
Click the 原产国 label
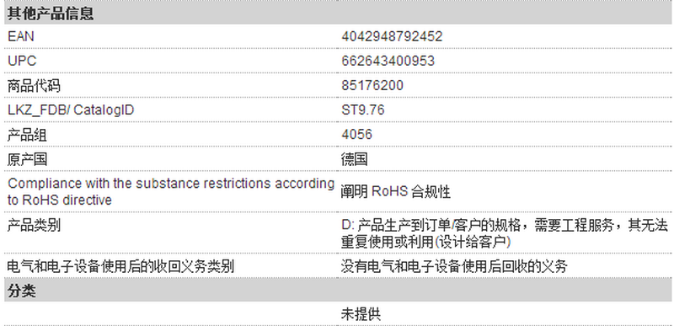[27, 159]
